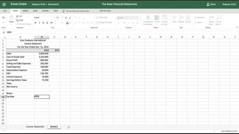Image resolution: width=239 pixels, height=134 pixels.
Task: Switch to the VIEW ribbon tab
Action: [56, 11]
